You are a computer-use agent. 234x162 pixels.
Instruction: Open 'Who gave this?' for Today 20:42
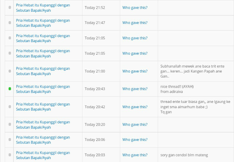[135, 107]
